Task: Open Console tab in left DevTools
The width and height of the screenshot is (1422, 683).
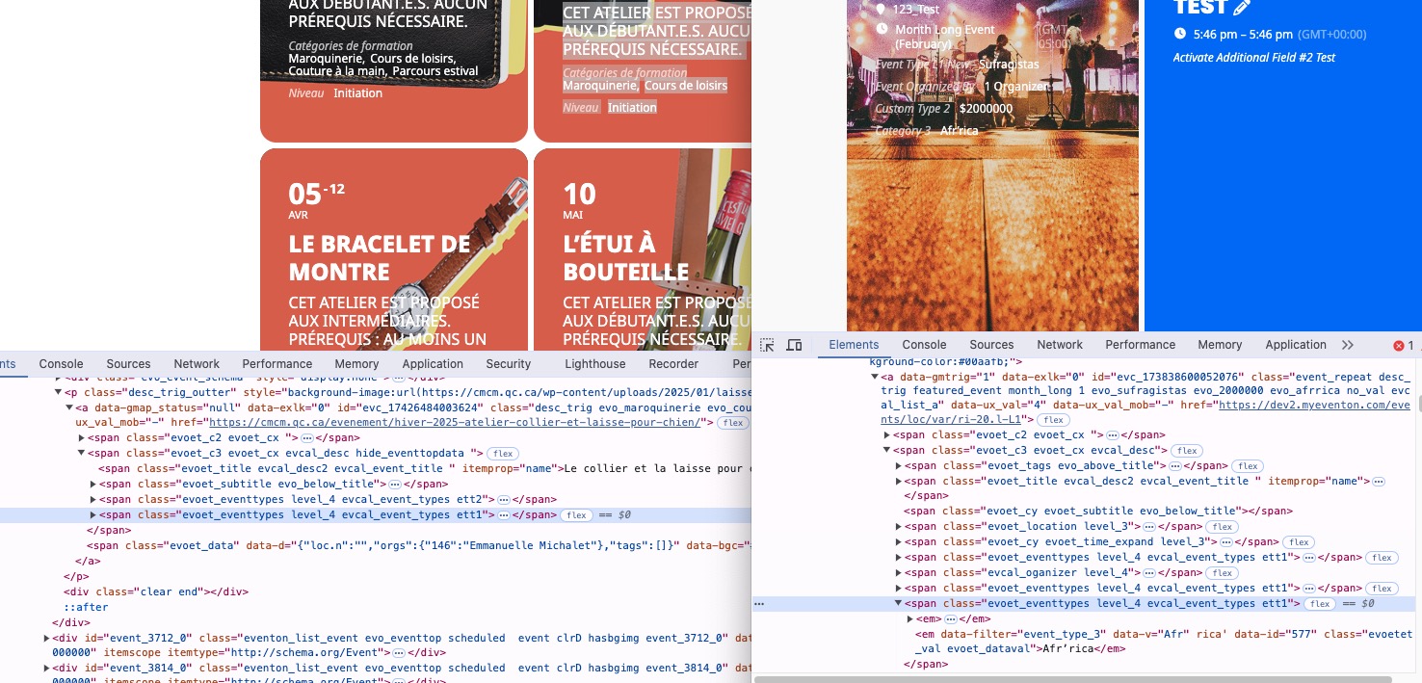Action: [x=61, y=364]
